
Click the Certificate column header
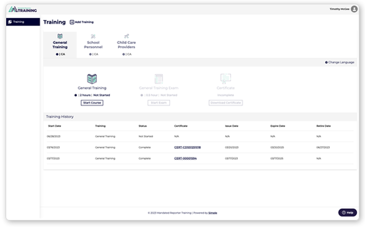pos(181,126)
